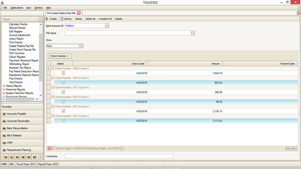Remove the Check Date filter with red X
This screenshot has height=169, width=301.
49,148
